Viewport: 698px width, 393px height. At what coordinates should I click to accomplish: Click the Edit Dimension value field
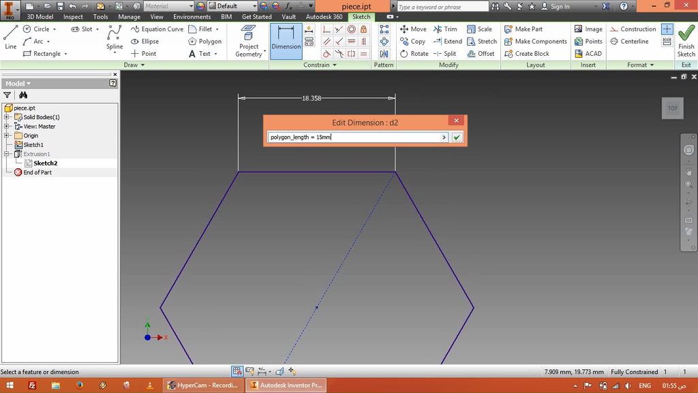pyautogui.click(x=354, y=138)
